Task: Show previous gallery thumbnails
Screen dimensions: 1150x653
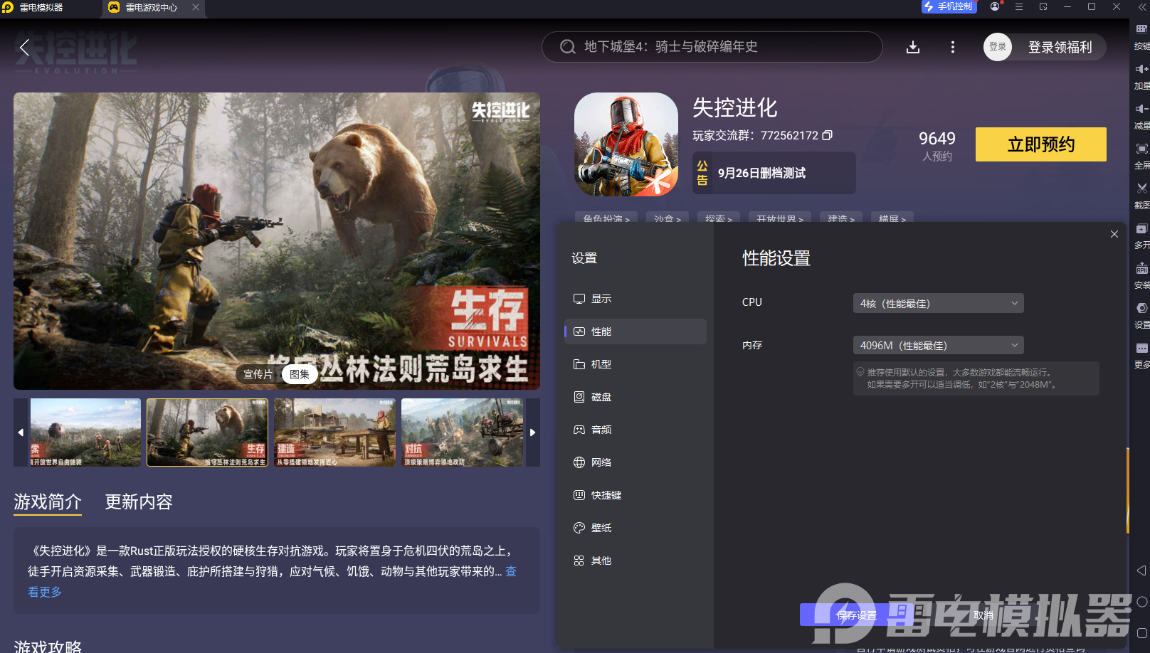Action: pos(21,432)
